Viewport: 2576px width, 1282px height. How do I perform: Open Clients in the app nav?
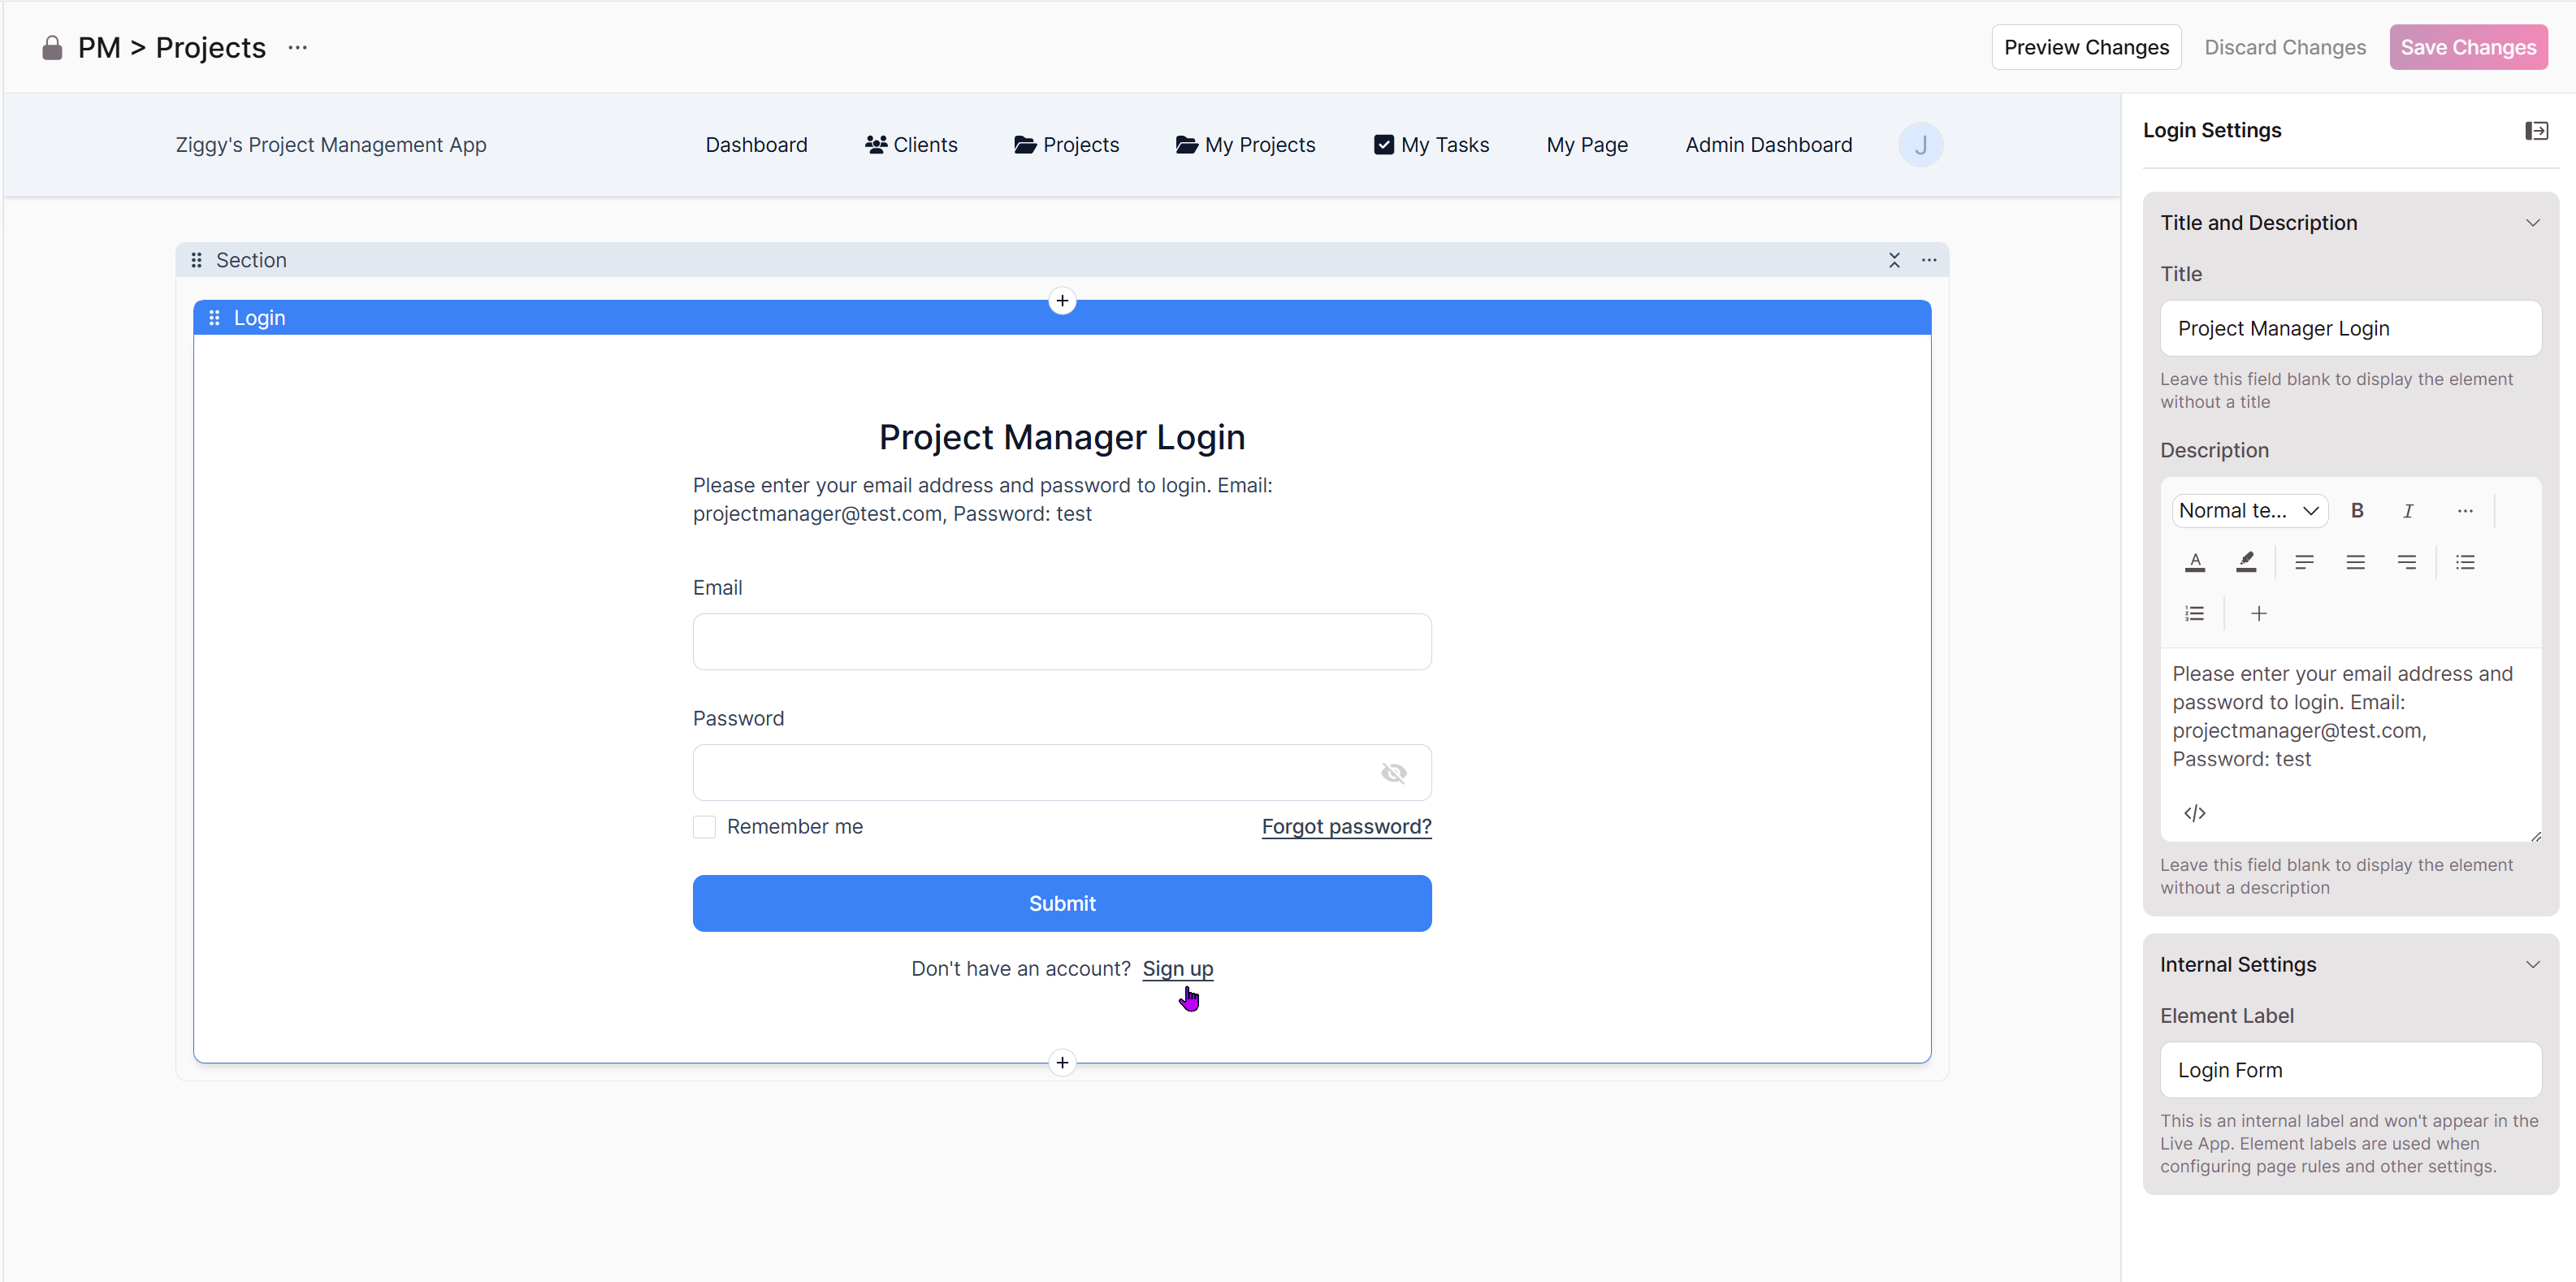tap(911, 145)
